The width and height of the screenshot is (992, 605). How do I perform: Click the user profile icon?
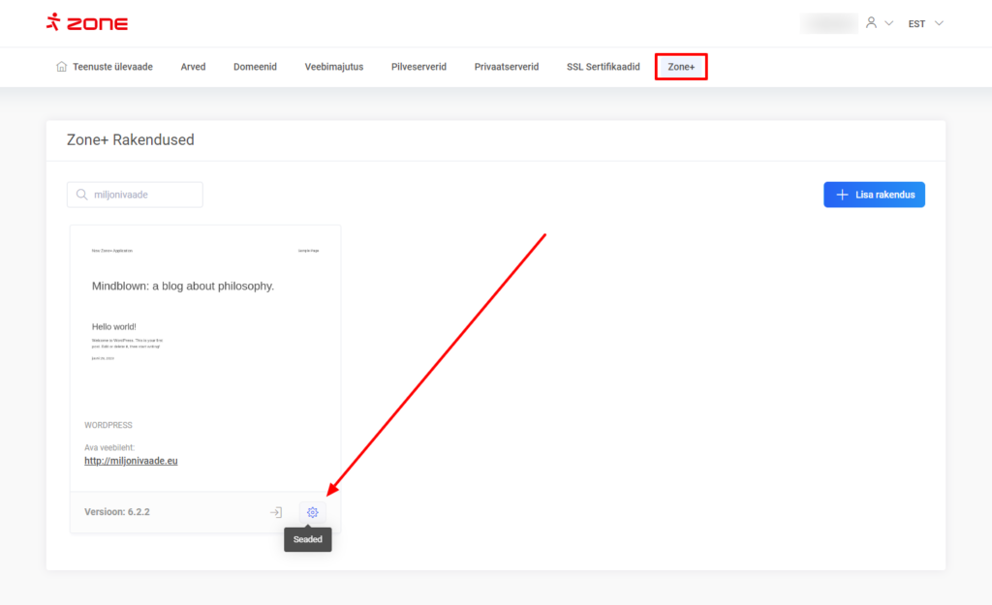pyautogui.click(x=872, y=22)
